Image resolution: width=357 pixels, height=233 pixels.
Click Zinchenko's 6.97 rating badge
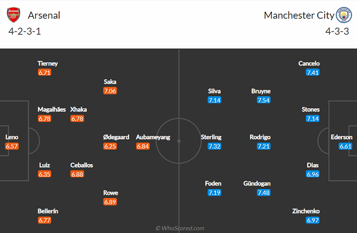312,221
